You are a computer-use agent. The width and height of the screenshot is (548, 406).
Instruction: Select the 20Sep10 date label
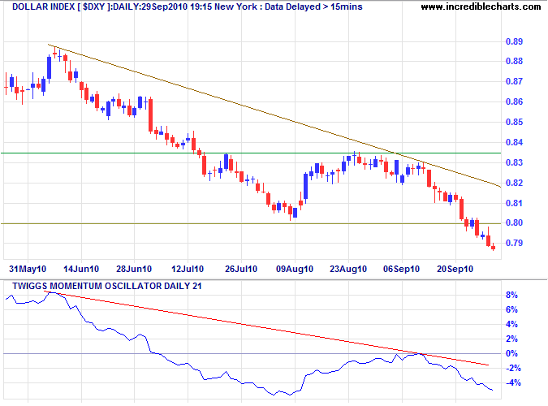(x=455, y=269)
